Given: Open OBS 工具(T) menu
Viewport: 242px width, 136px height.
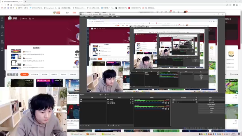Looking at the screenshot, I should [112, 17].
